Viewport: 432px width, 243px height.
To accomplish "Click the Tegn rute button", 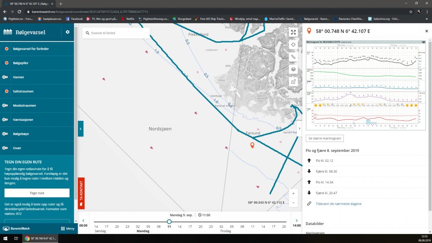I will click(x=37, y=193).
